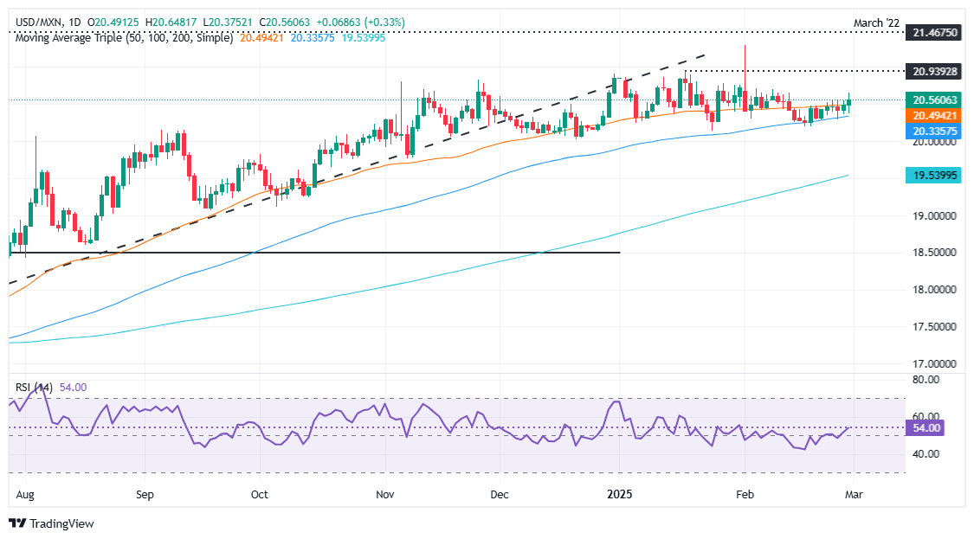Click the 1D timeframe label
The image size is (974, 539).
pyautogui.click(x=74, y=22)
